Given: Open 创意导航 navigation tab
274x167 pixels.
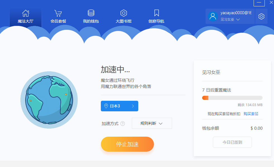Looking at the screenshot, I should tap(156, 17).
